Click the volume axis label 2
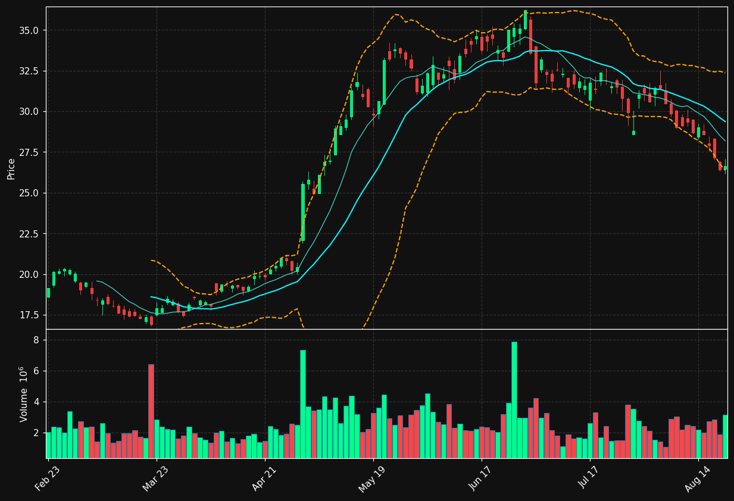734x501 pixels. tap(36, 433)
